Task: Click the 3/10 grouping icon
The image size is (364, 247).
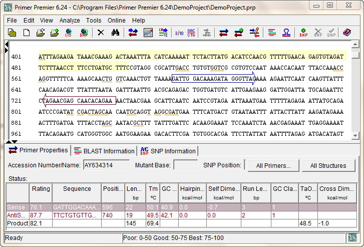Action: coord(179,33)
